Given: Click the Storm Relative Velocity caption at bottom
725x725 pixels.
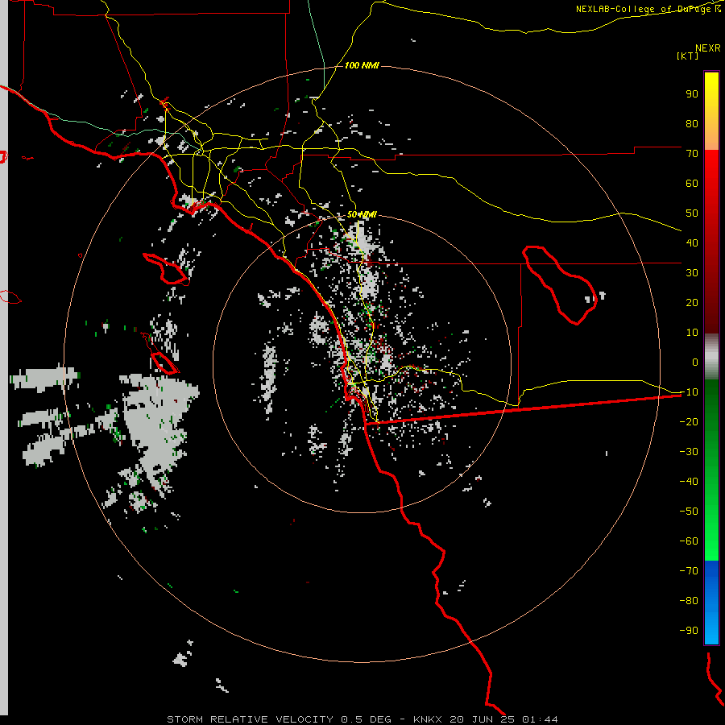Looking at the screenshot, I should click(x=362, y=719).
